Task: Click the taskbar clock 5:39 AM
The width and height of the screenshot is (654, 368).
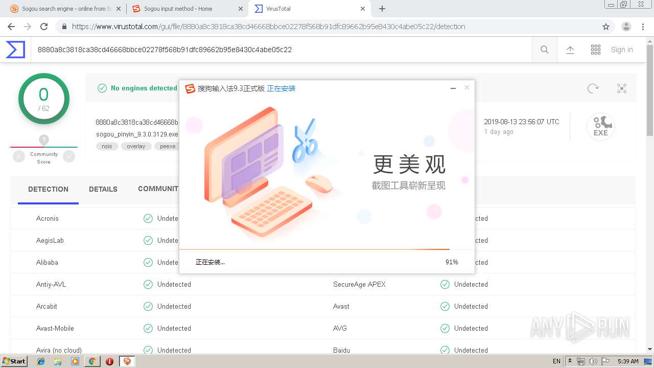Action: tap(628, 361)
